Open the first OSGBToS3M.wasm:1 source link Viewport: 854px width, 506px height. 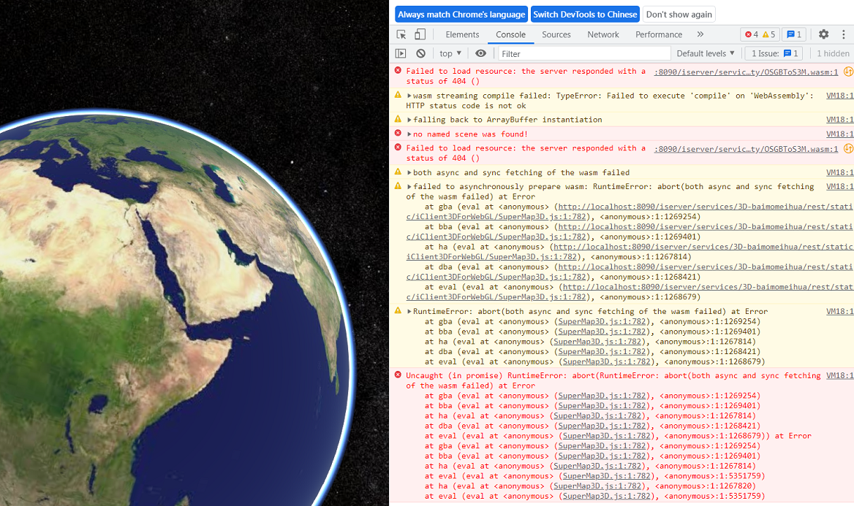[x=746, y=72]
